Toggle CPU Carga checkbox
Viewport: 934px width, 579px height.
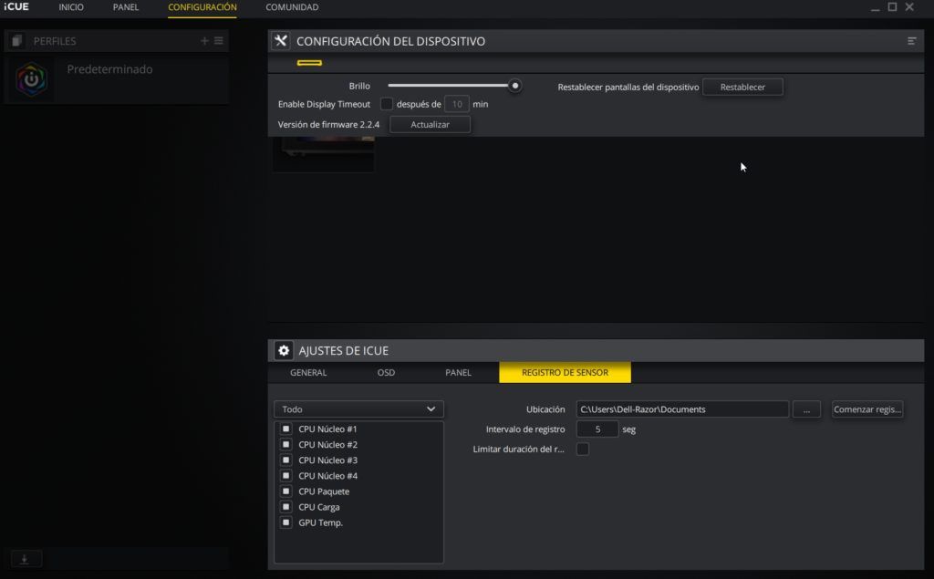click(285, 507)
